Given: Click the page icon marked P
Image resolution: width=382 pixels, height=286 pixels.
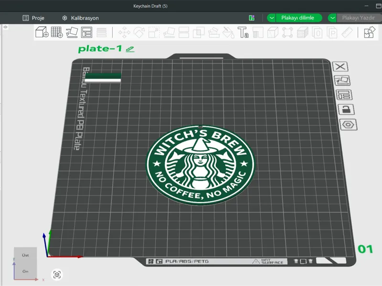Looking at the screenshot, I should [332, 32].
